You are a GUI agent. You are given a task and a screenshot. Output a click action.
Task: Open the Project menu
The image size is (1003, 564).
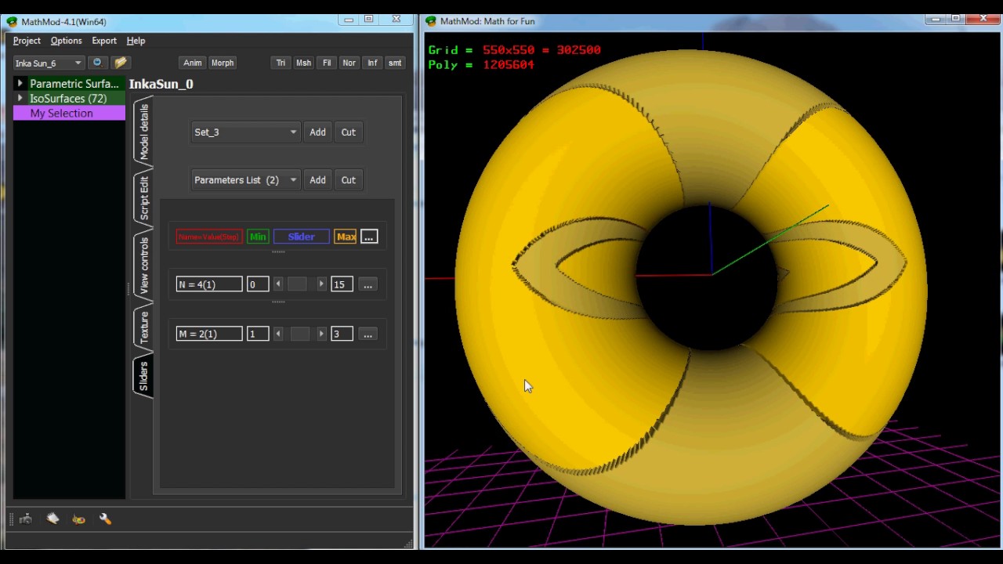coord(27,41)
